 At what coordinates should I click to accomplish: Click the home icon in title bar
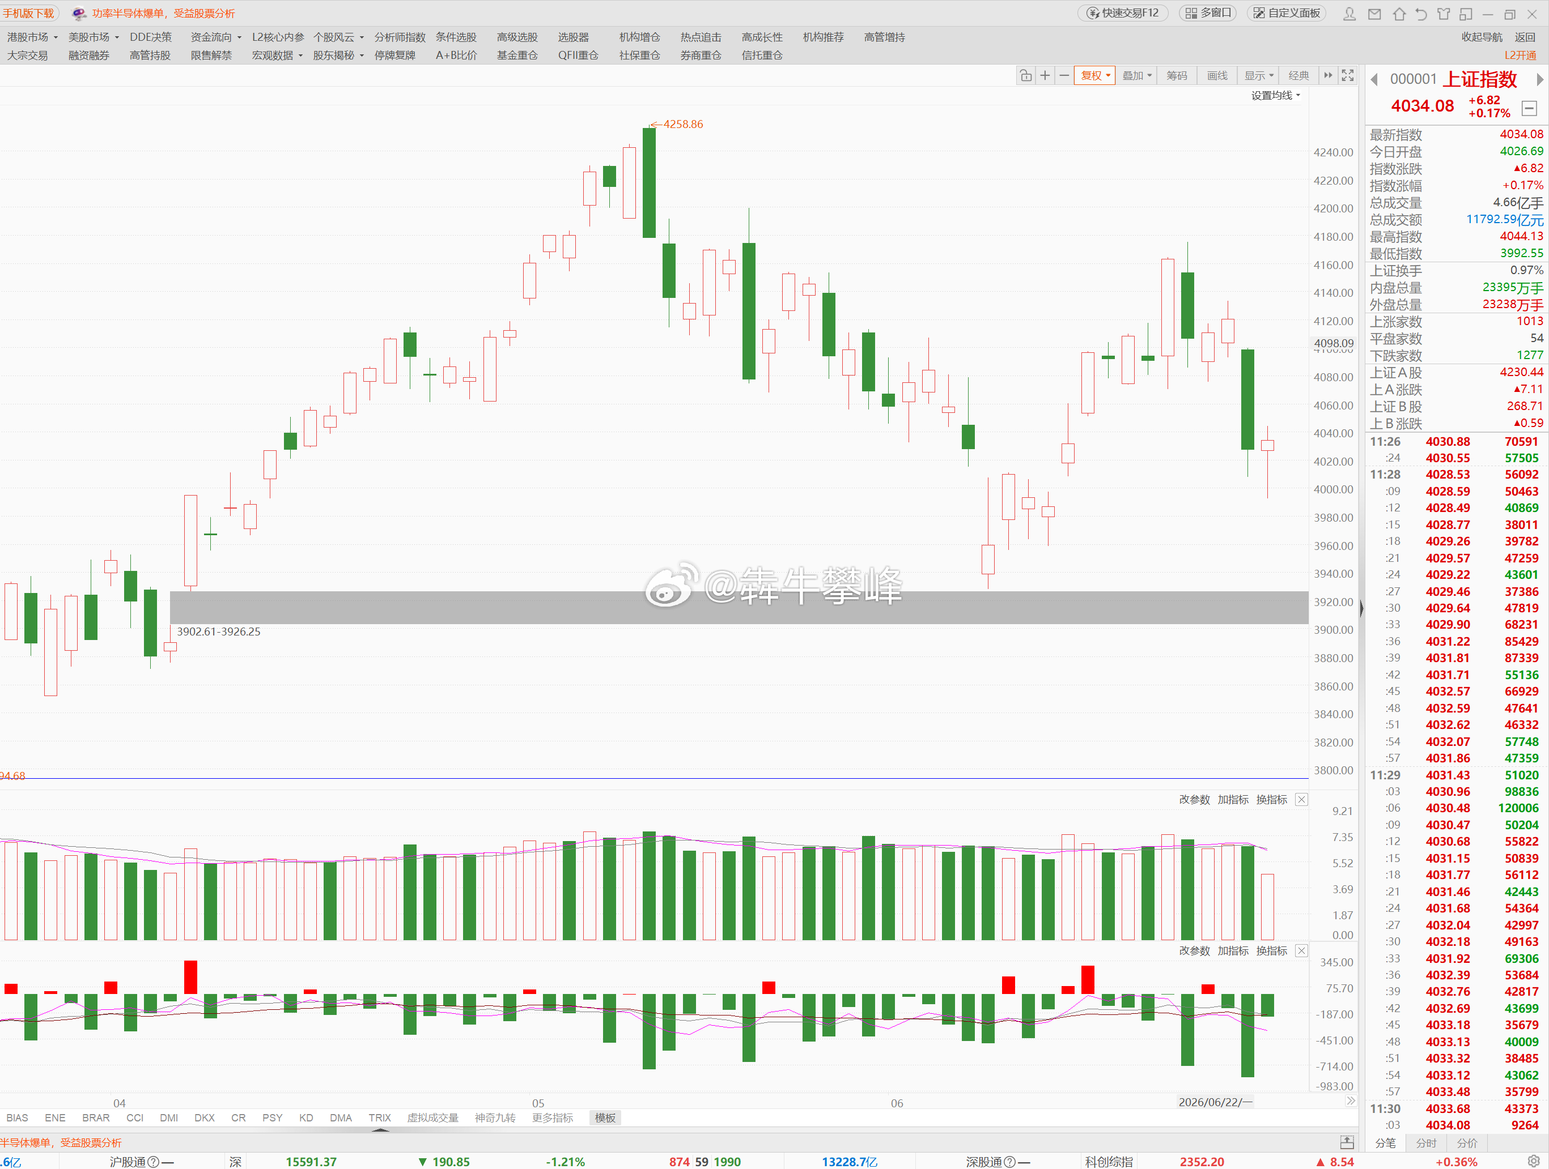click(x=1398, y=13)
